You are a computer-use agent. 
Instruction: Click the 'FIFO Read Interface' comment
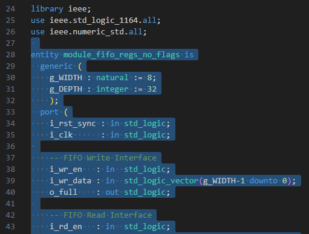click(x=101, y=215)
